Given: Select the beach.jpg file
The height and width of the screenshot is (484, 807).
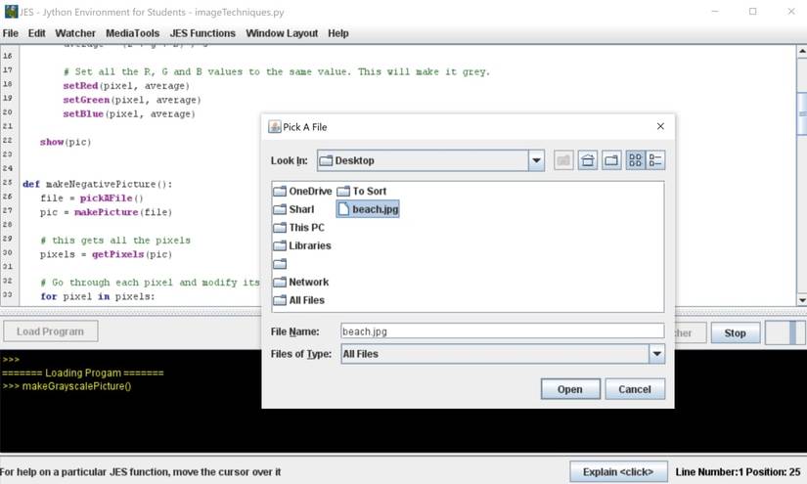Looking at the screenshot, I should (x=368, y=209).
